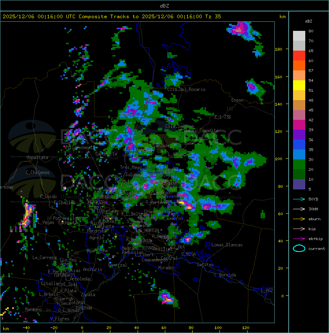The height and width of the screenshot is (333, 329).
Task: Click the 'C_Chilenos' place label
Action: (x=38, y=172)
